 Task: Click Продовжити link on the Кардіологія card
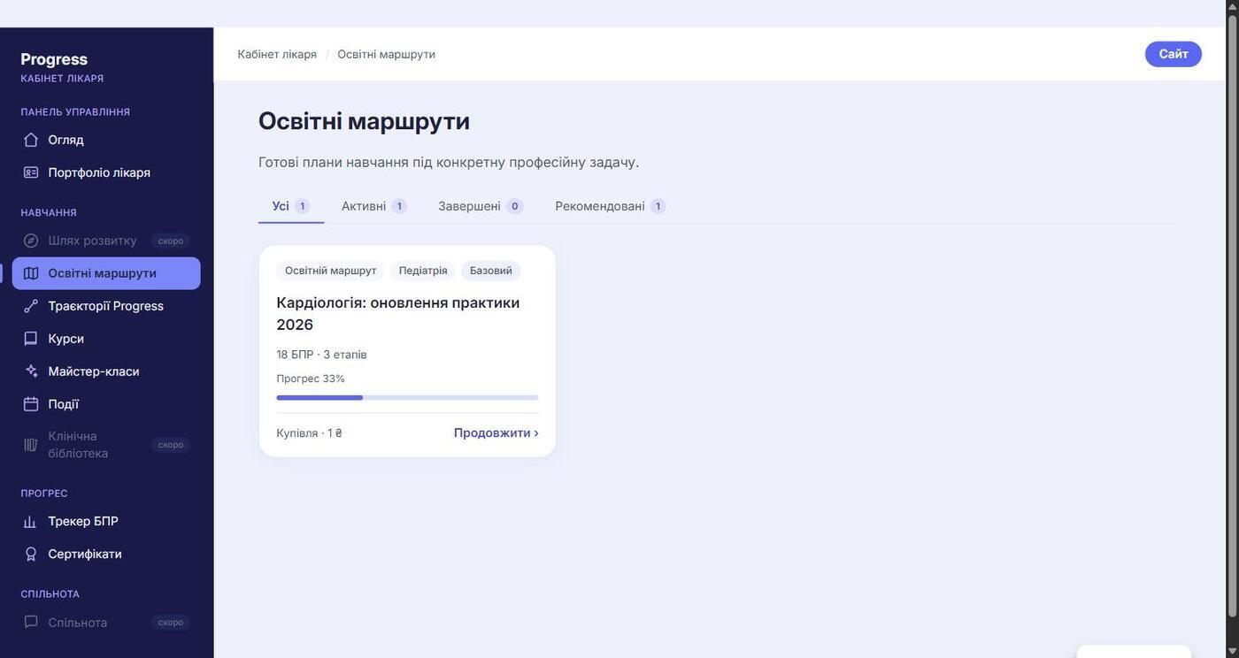click(496, 433)
